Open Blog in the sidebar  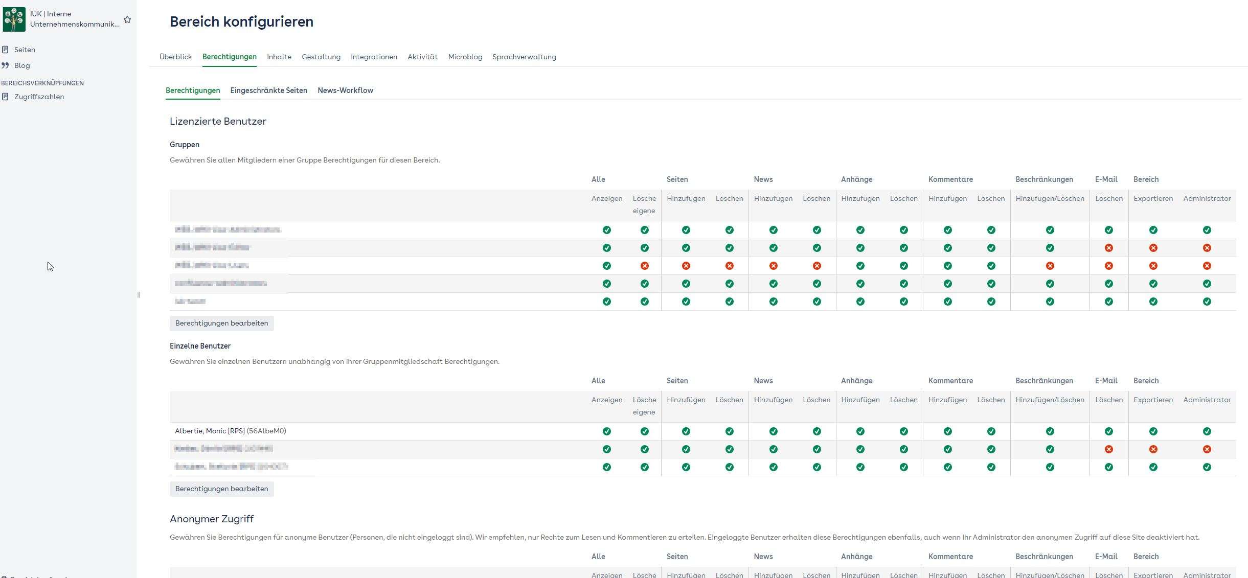click(22, 65)
